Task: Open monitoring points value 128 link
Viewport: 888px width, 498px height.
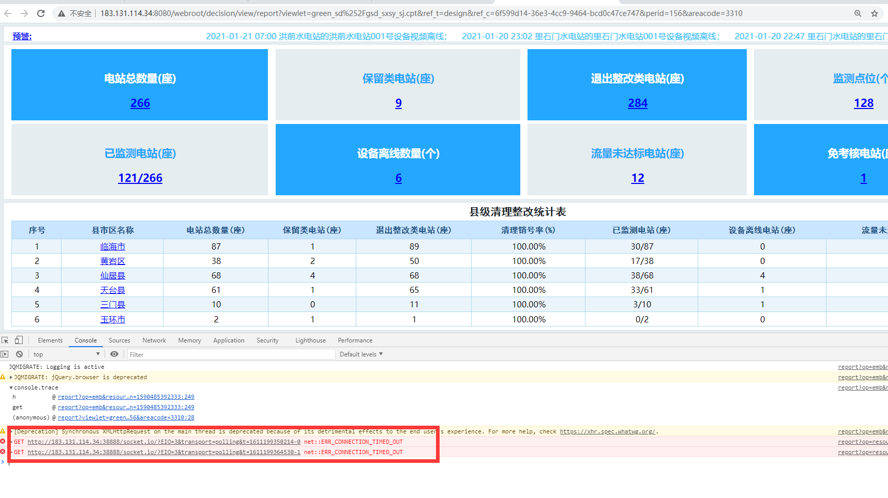Action: click(x=864, y=103)
